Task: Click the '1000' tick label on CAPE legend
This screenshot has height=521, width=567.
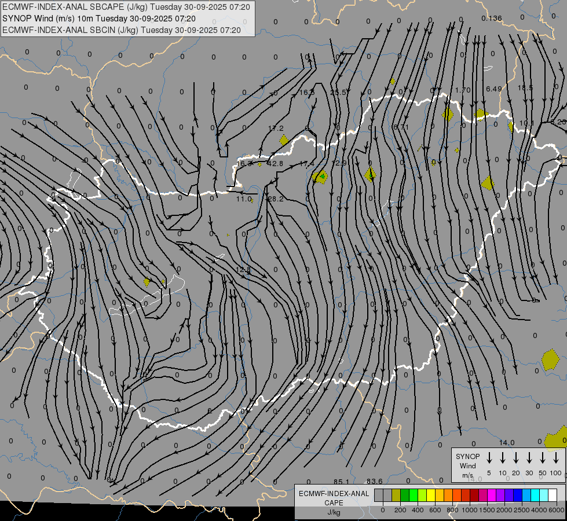Action: coord(470,510)
